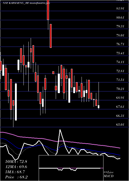This screenshot has height=181, width=129.
Task: Click the 50MA : 72.8 readout
Action: [x=16, y=162]
